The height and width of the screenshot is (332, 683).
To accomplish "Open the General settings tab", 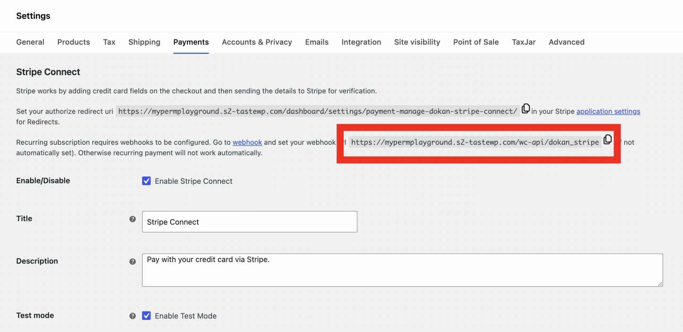I will 30,42.
